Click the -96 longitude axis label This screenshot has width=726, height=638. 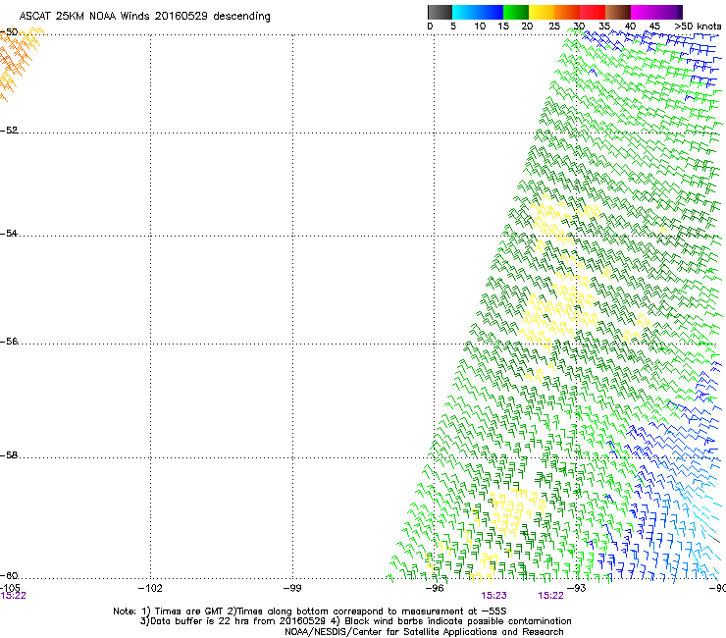[435, 588]
